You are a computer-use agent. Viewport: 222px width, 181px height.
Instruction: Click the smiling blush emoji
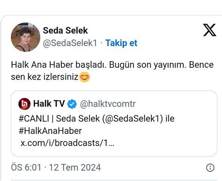click(x=85, y=77)
